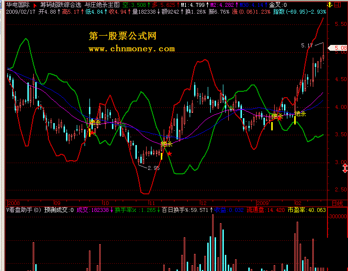Click the www.chnmoney.com link text

point(131,49)
